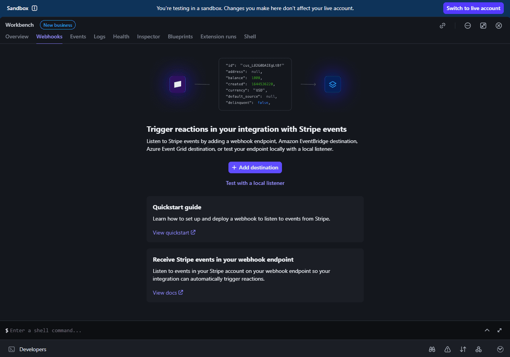Viewport: 510px width, 357px height.
Task: Click Test with a local listener
Action: pyautogui.click(x=255, y=183)
